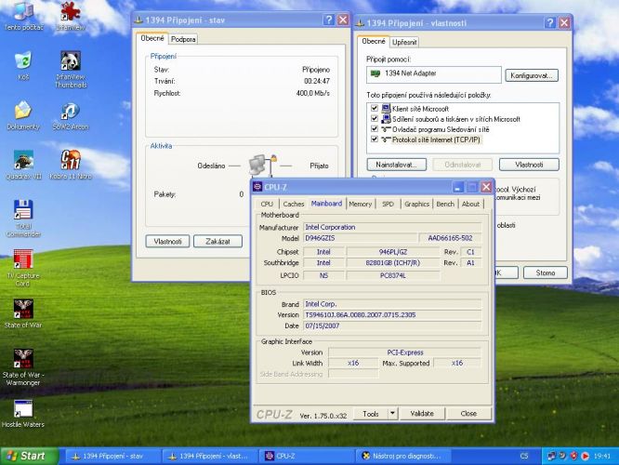Open the Start menu
The height and width of the screenshot is (465, 619).
click(x=28, y=456)
